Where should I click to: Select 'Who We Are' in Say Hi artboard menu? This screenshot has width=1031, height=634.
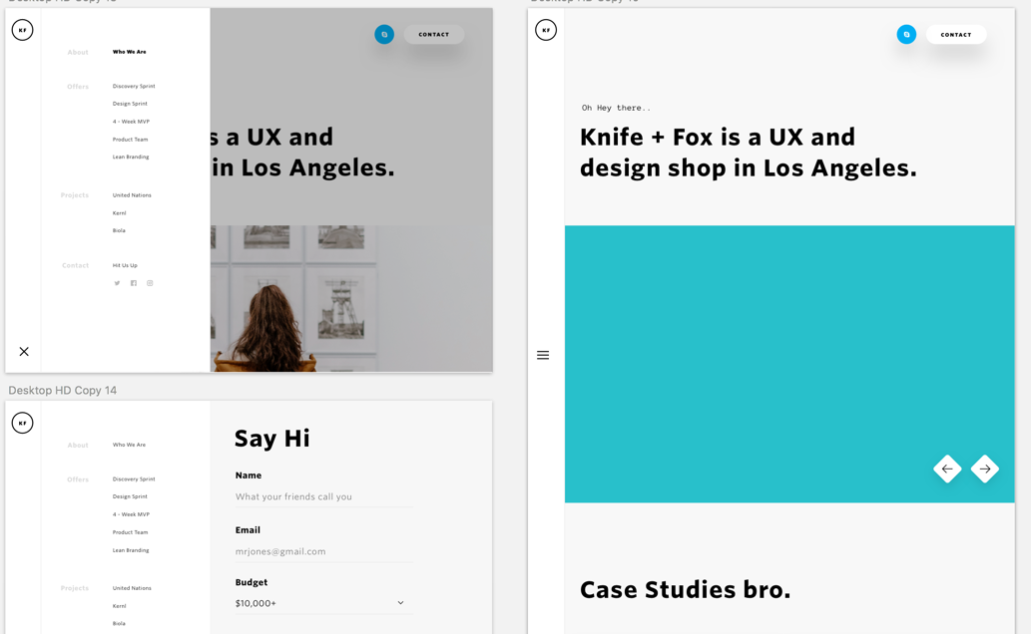point(129,445)
